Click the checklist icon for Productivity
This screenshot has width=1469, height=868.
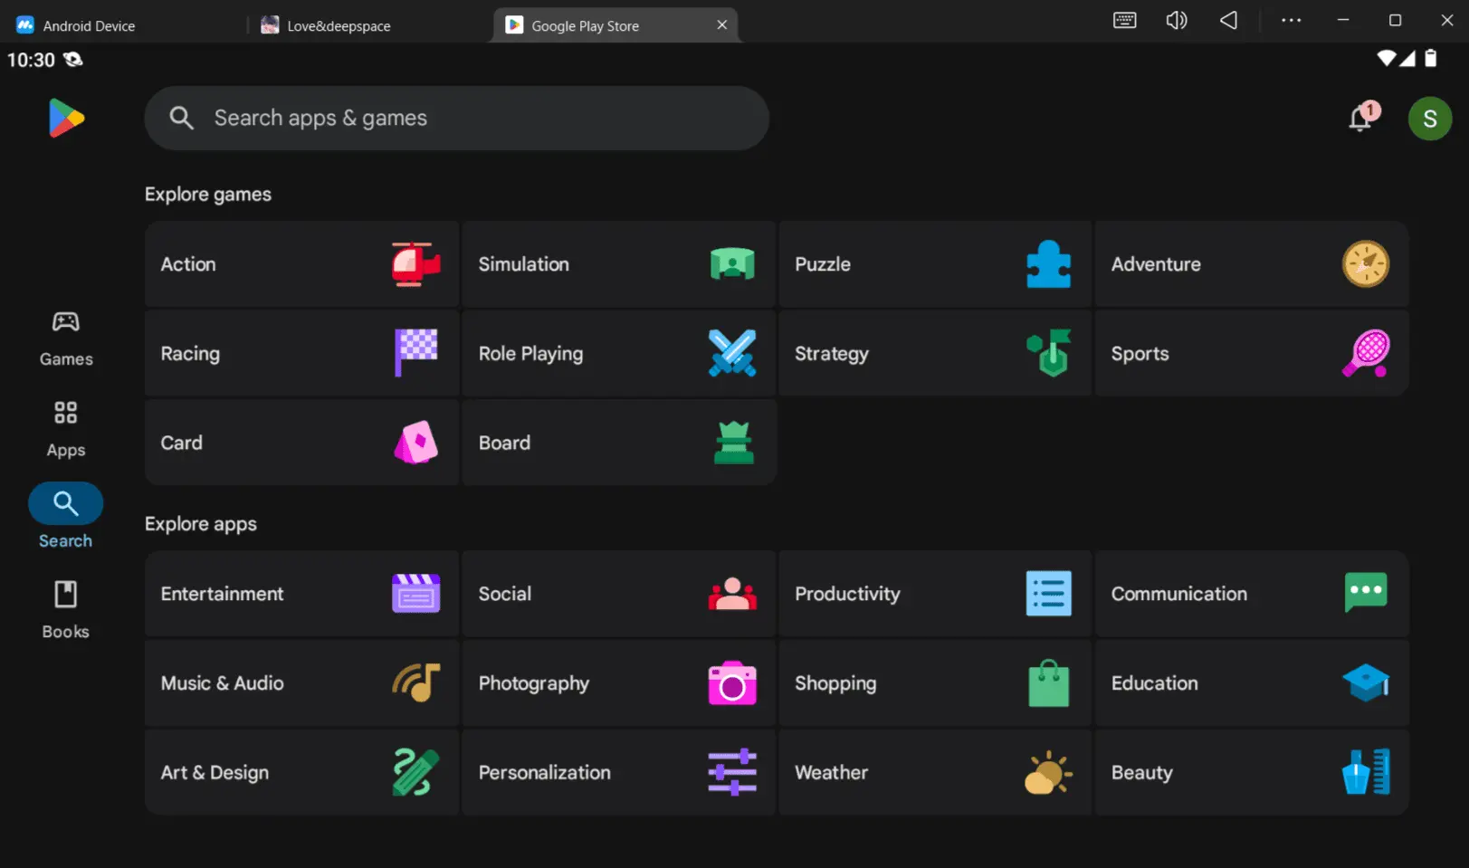[x=1049, y=594]
